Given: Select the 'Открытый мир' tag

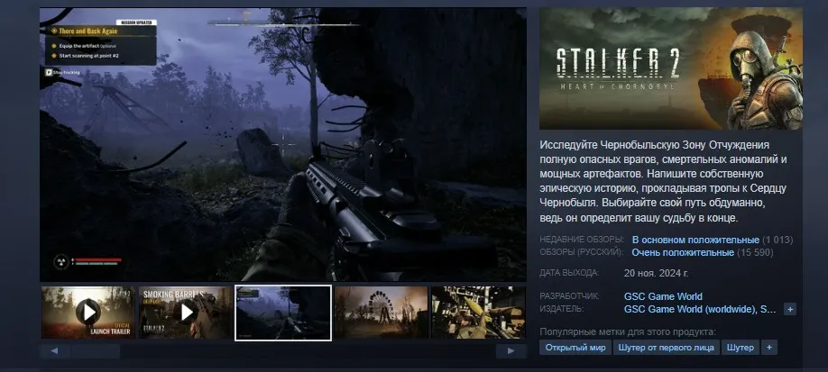Looking at the screenshot, I should [x=575, y=348].
